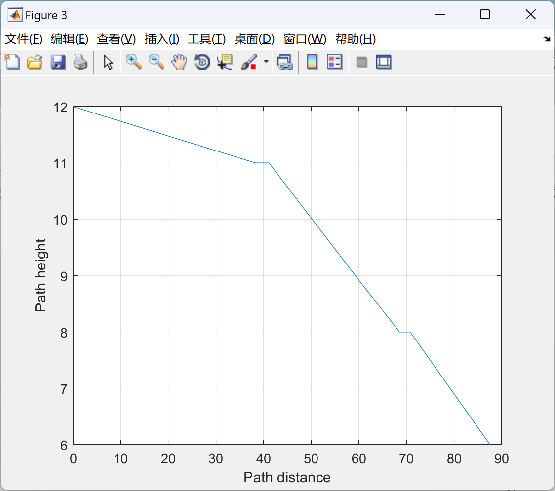Maximize the Figure 3 window

click(x=485, y=14)
